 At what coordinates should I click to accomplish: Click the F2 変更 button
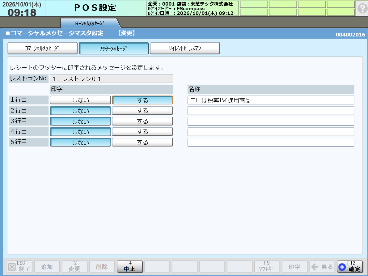point(74,267)
